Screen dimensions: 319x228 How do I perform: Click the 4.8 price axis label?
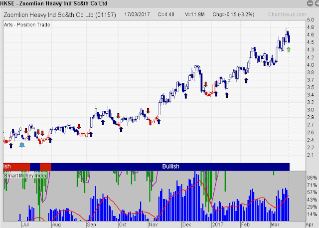click(x=311, y=27)
